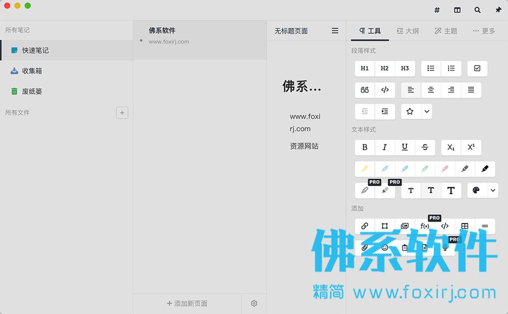Click the pin window icon

coord(498,10)
